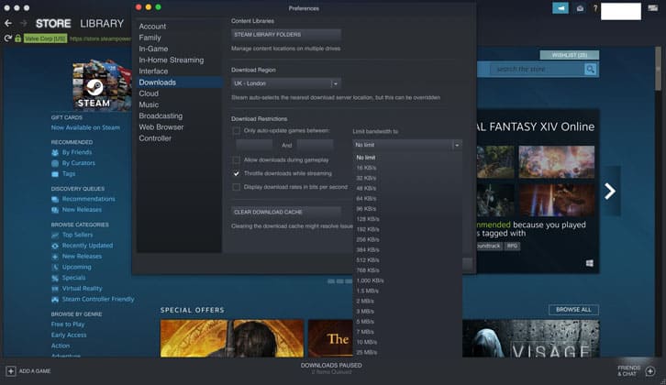This screenshot has width=666, height=385.
Task: Click the By Friends people icon
Action: 55,152
